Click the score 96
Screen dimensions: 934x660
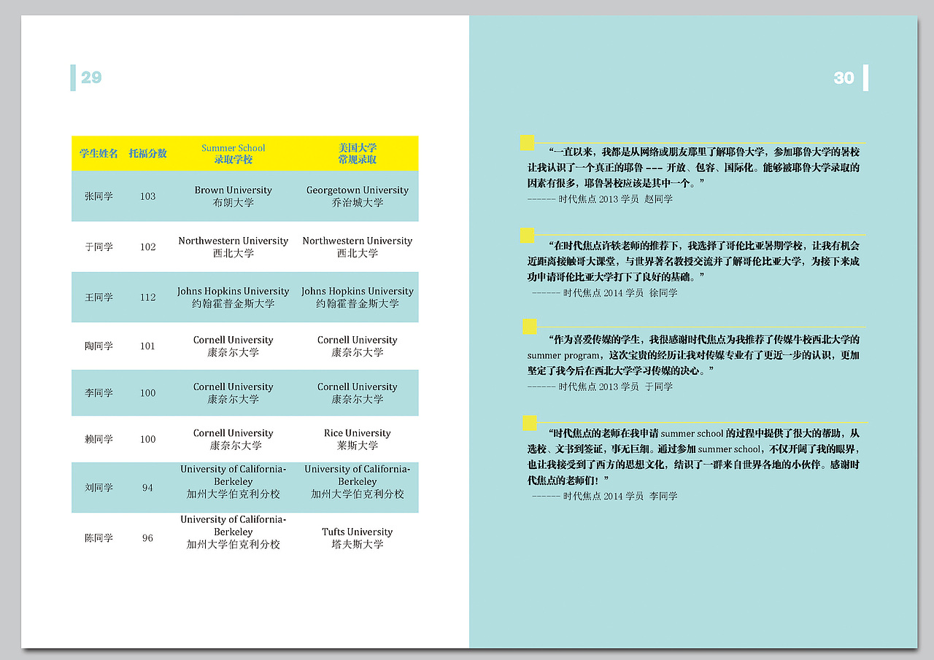click(147, 538)
